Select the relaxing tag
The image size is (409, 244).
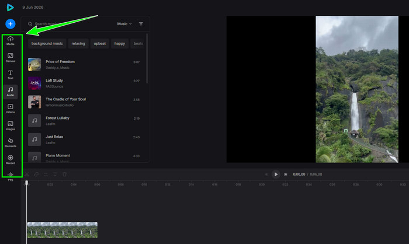(78, 44)
